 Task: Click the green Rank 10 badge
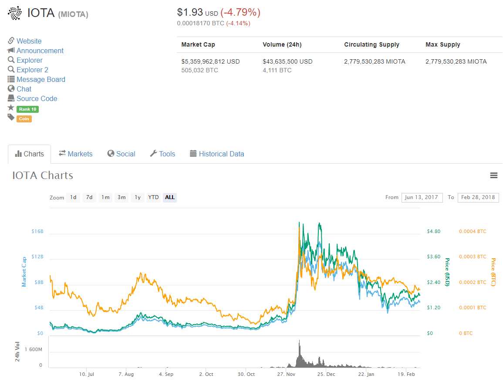[x=27, y=109]
